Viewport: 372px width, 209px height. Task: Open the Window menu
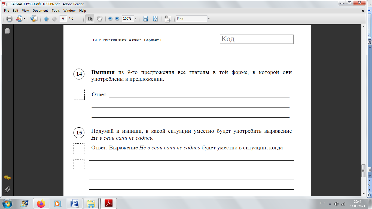(x=69, y=11)
